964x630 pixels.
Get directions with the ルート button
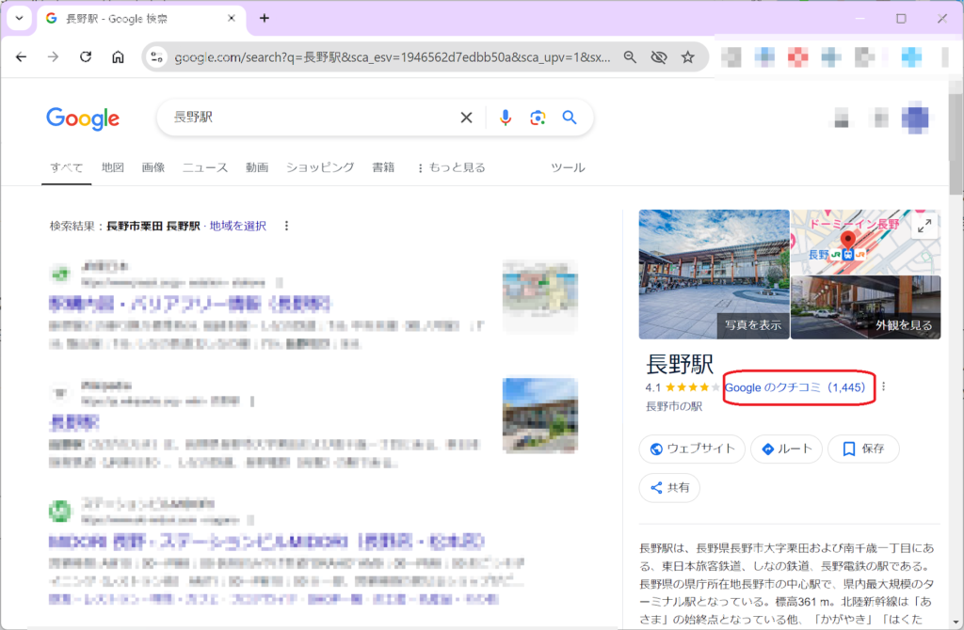coord(787,449)
